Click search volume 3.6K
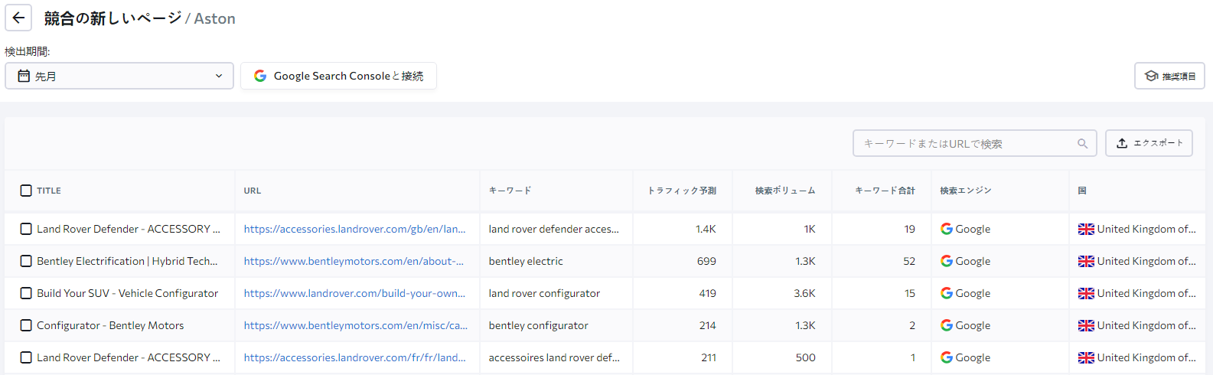 804,293
